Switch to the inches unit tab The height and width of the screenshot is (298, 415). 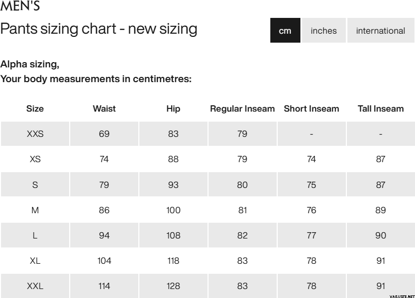pos(324,31)
